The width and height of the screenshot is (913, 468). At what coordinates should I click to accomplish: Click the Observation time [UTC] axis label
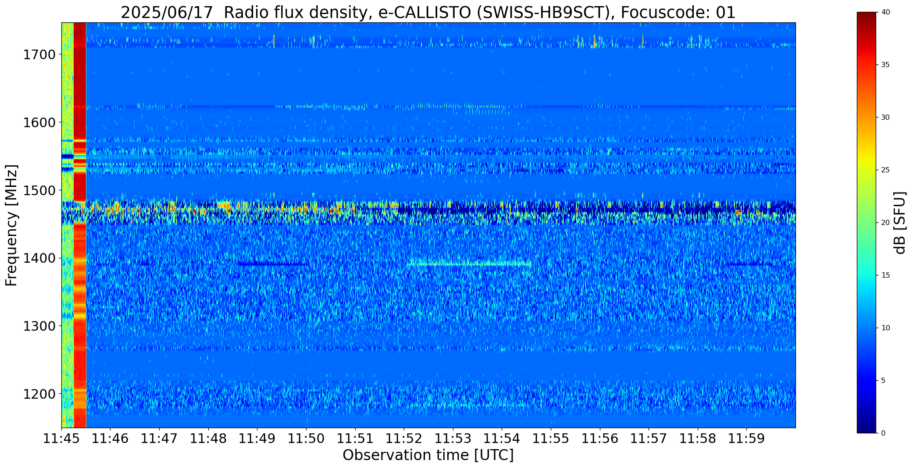pos(428,455)
